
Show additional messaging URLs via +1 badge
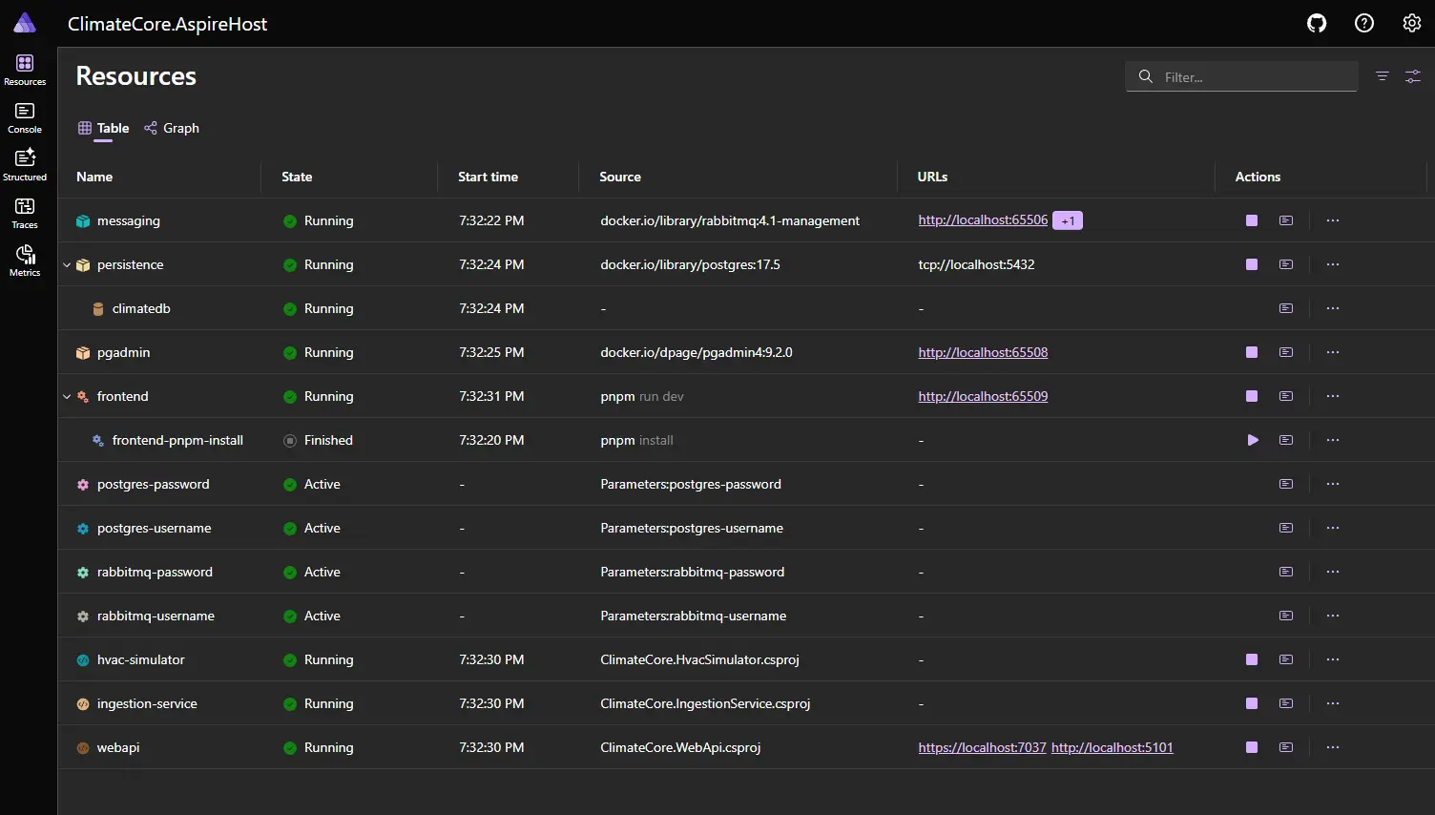(1068, 220)
